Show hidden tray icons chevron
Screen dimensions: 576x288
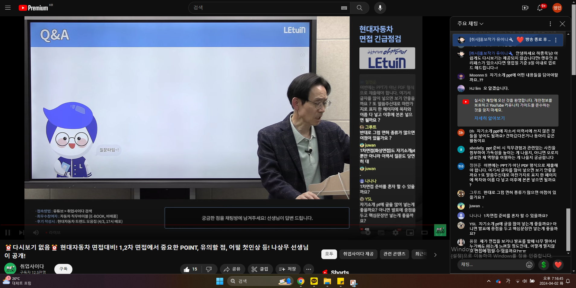coord(489,281)
